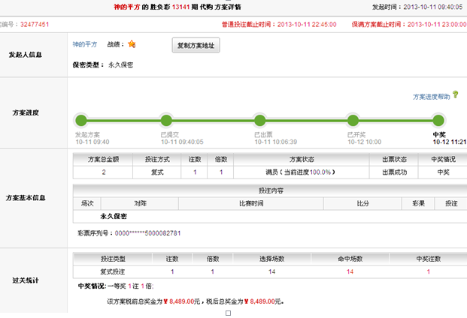
Task: Click the final 中奖 progress circle
Action: tap(439, 120)
